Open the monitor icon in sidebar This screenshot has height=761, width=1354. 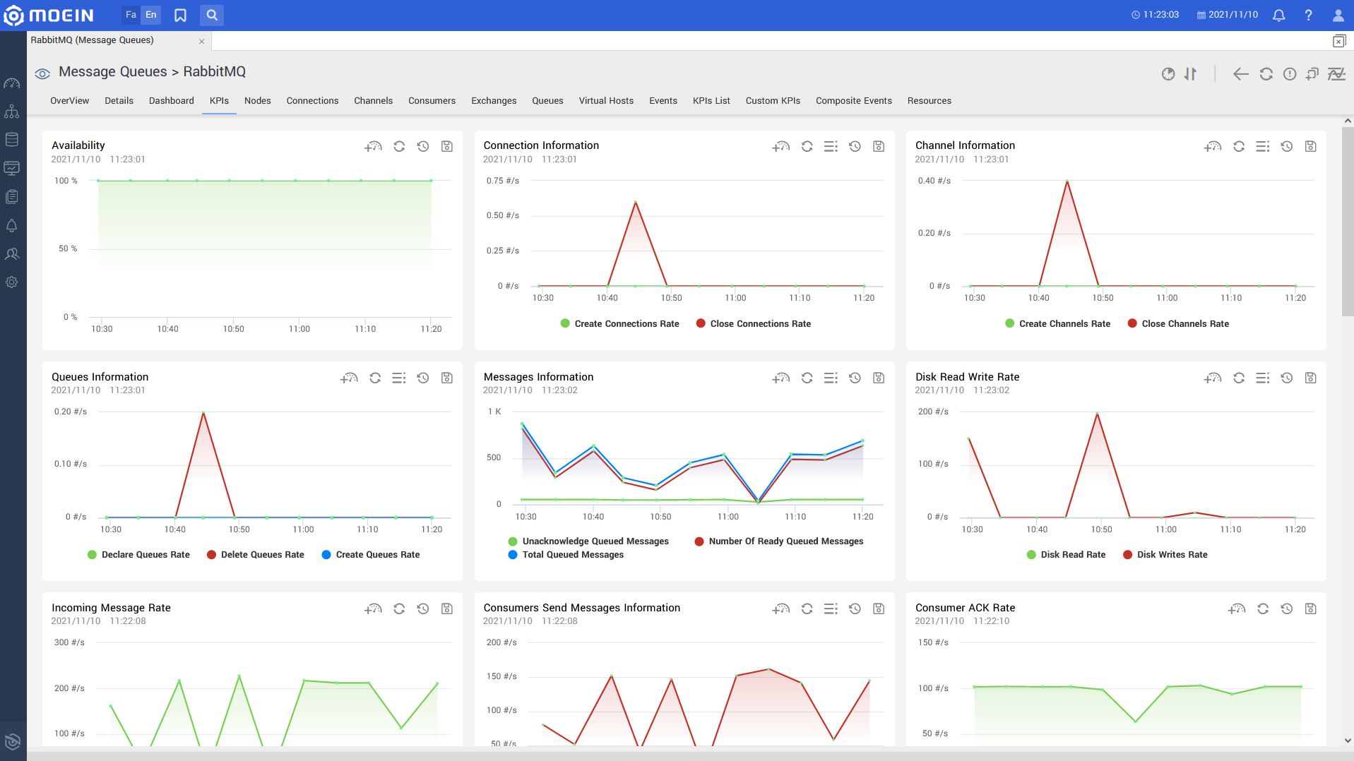12,168
